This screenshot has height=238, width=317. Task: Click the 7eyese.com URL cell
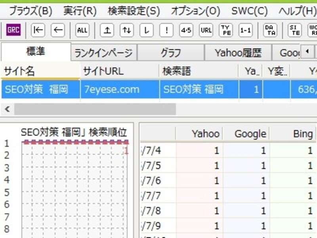tap(120, 89)
